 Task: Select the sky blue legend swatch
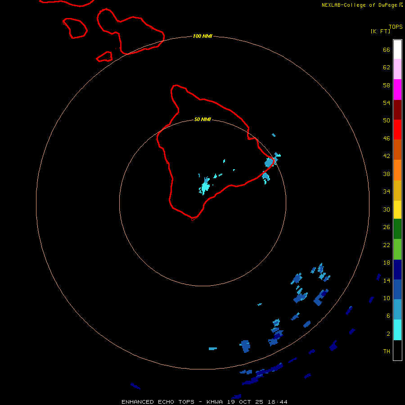pos(397,310)
